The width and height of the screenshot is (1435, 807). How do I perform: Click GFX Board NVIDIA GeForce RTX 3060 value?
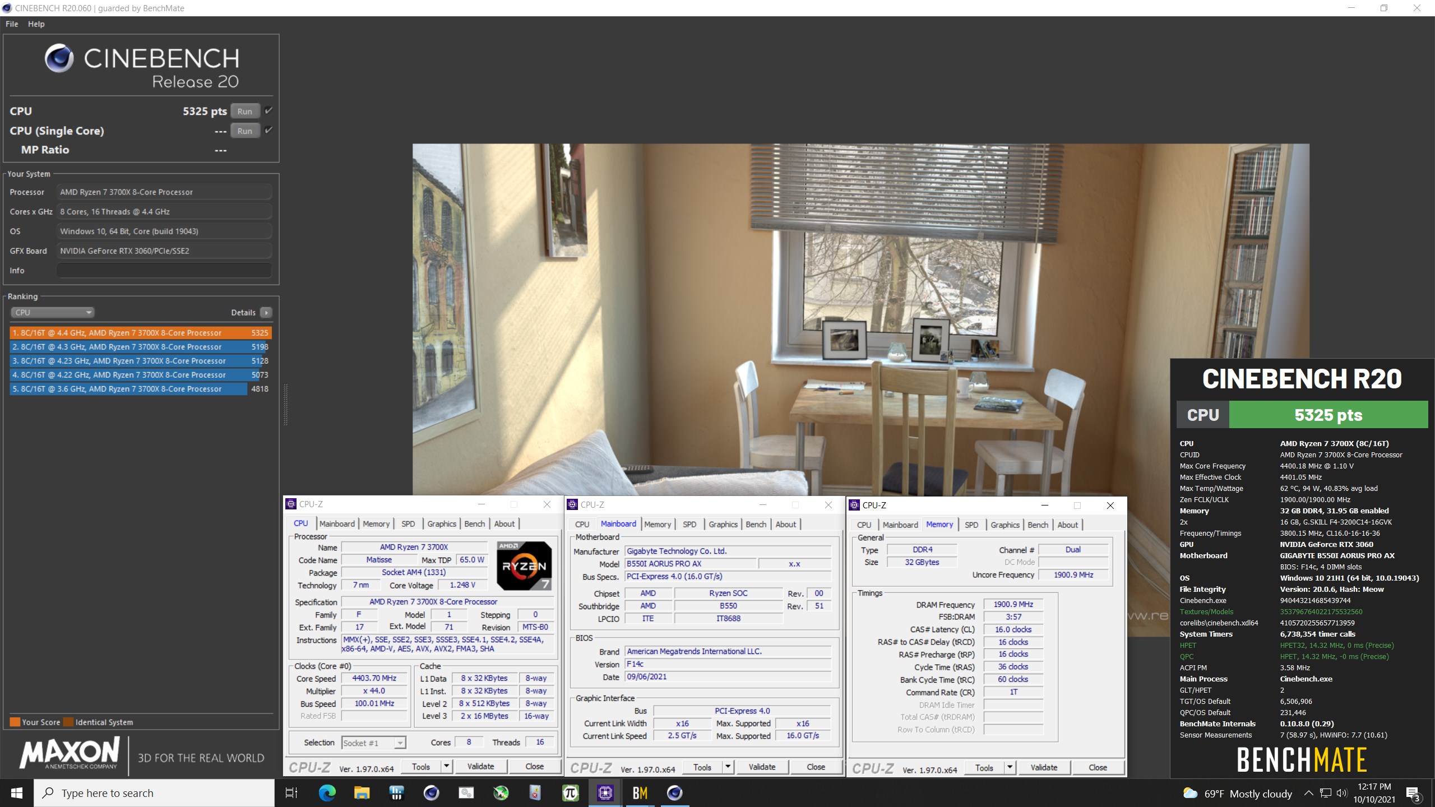click(x=164, y=251)
